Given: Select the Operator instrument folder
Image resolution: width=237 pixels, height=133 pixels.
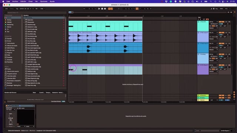Looking at the screenshot, I should coord(30,20).
